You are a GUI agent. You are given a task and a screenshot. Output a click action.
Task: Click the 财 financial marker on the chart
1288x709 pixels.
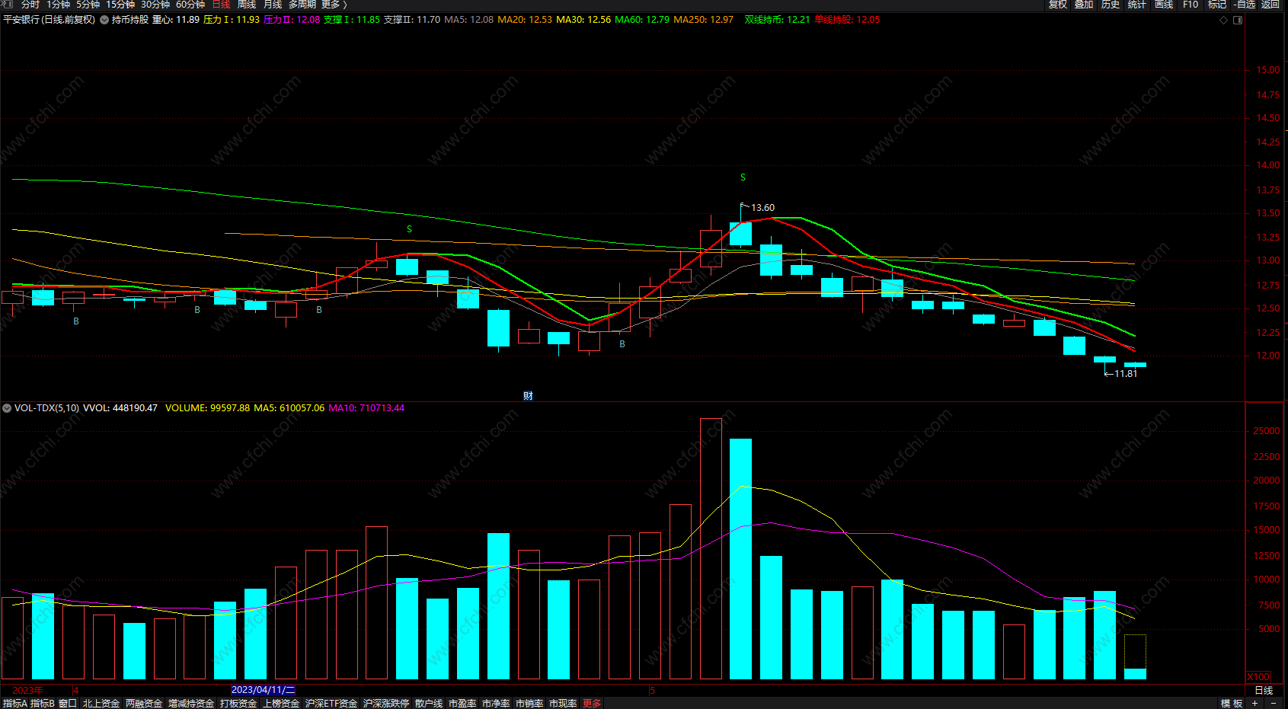528,395
